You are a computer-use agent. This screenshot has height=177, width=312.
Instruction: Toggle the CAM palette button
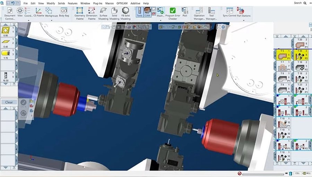[x=147, y=12]
